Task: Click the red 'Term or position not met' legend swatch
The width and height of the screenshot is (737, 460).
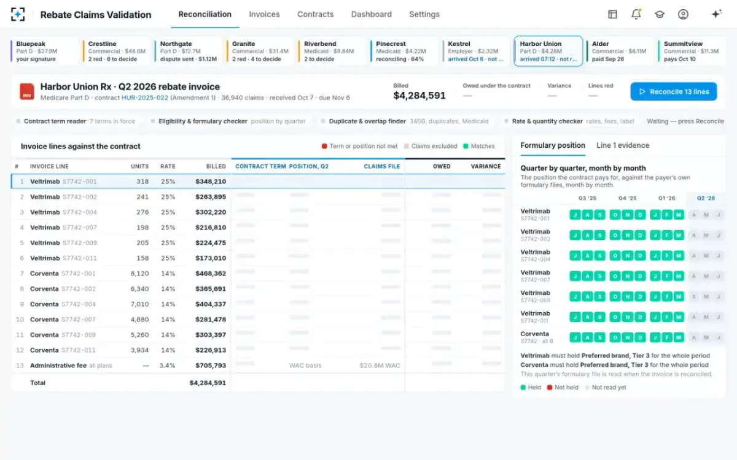Action: [324, 147]
